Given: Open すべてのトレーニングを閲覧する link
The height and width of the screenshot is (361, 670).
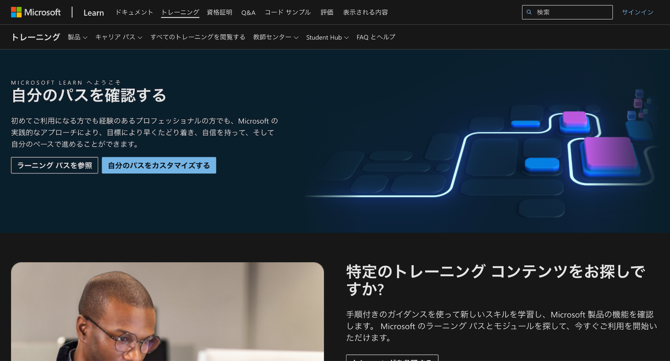Looking at the screenshot, I should coord(198,37).
